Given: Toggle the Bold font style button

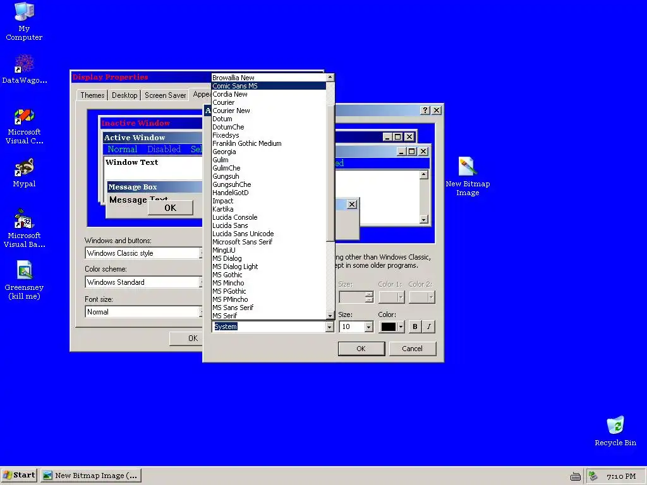Looking at the screenshot, I should tap(414, 326).
